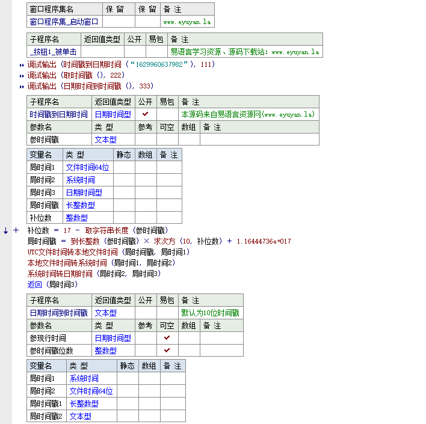Select 窗口程序集_启动窗口 assembly name cell

64,22
